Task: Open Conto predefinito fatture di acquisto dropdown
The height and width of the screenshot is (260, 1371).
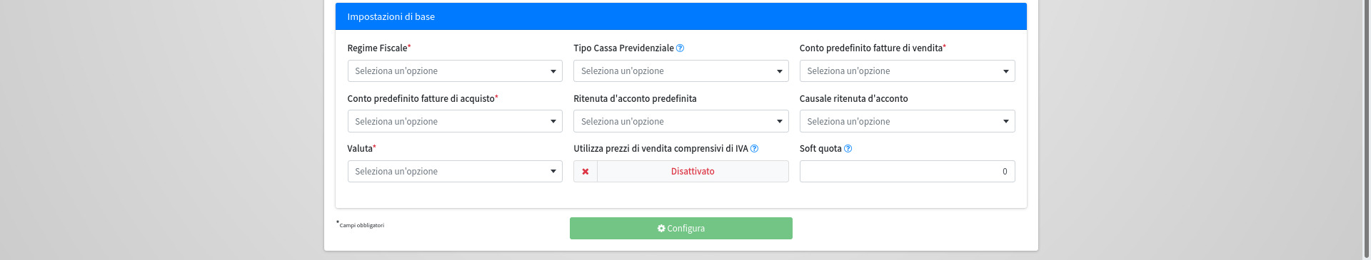Action: [x=455, y=121]
